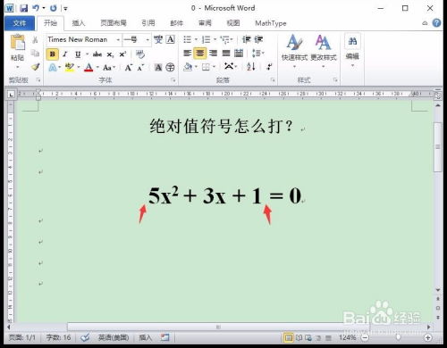
Task: Click the spelling check status icon
Action: tap(85, 337)
